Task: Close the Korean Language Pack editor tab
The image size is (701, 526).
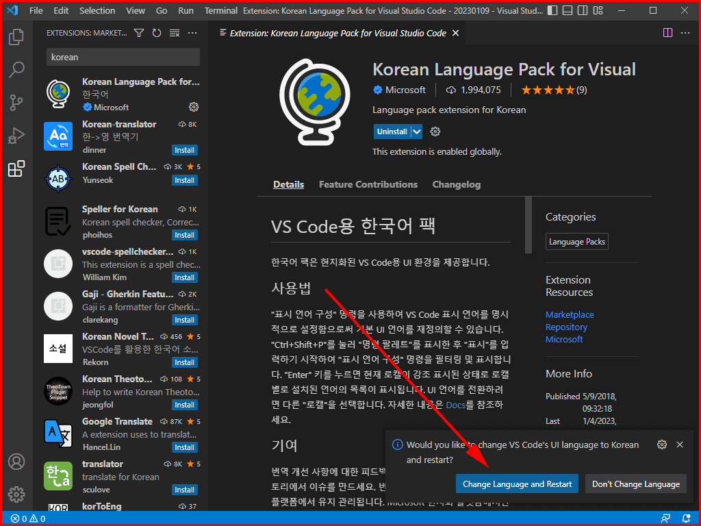Action: click(455, 33)
